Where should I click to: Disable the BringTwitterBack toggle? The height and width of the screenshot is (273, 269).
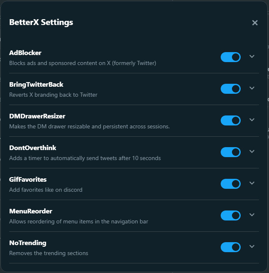point(231,89)
